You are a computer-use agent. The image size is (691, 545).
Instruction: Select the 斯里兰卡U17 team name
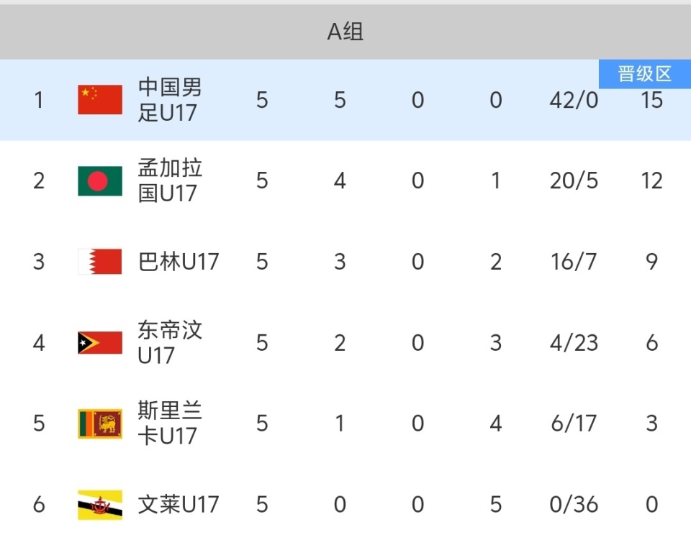click(170, 423)
